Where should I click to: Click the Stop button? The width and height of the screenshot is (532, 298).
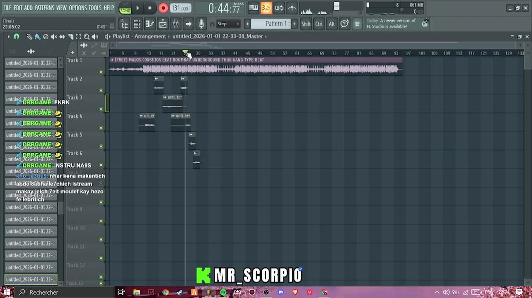click(x=150, y=8)
